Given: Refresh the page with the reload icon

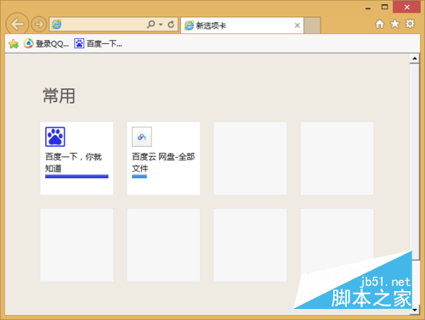Looking at the screenshot, I should click(x=171, y=25).
